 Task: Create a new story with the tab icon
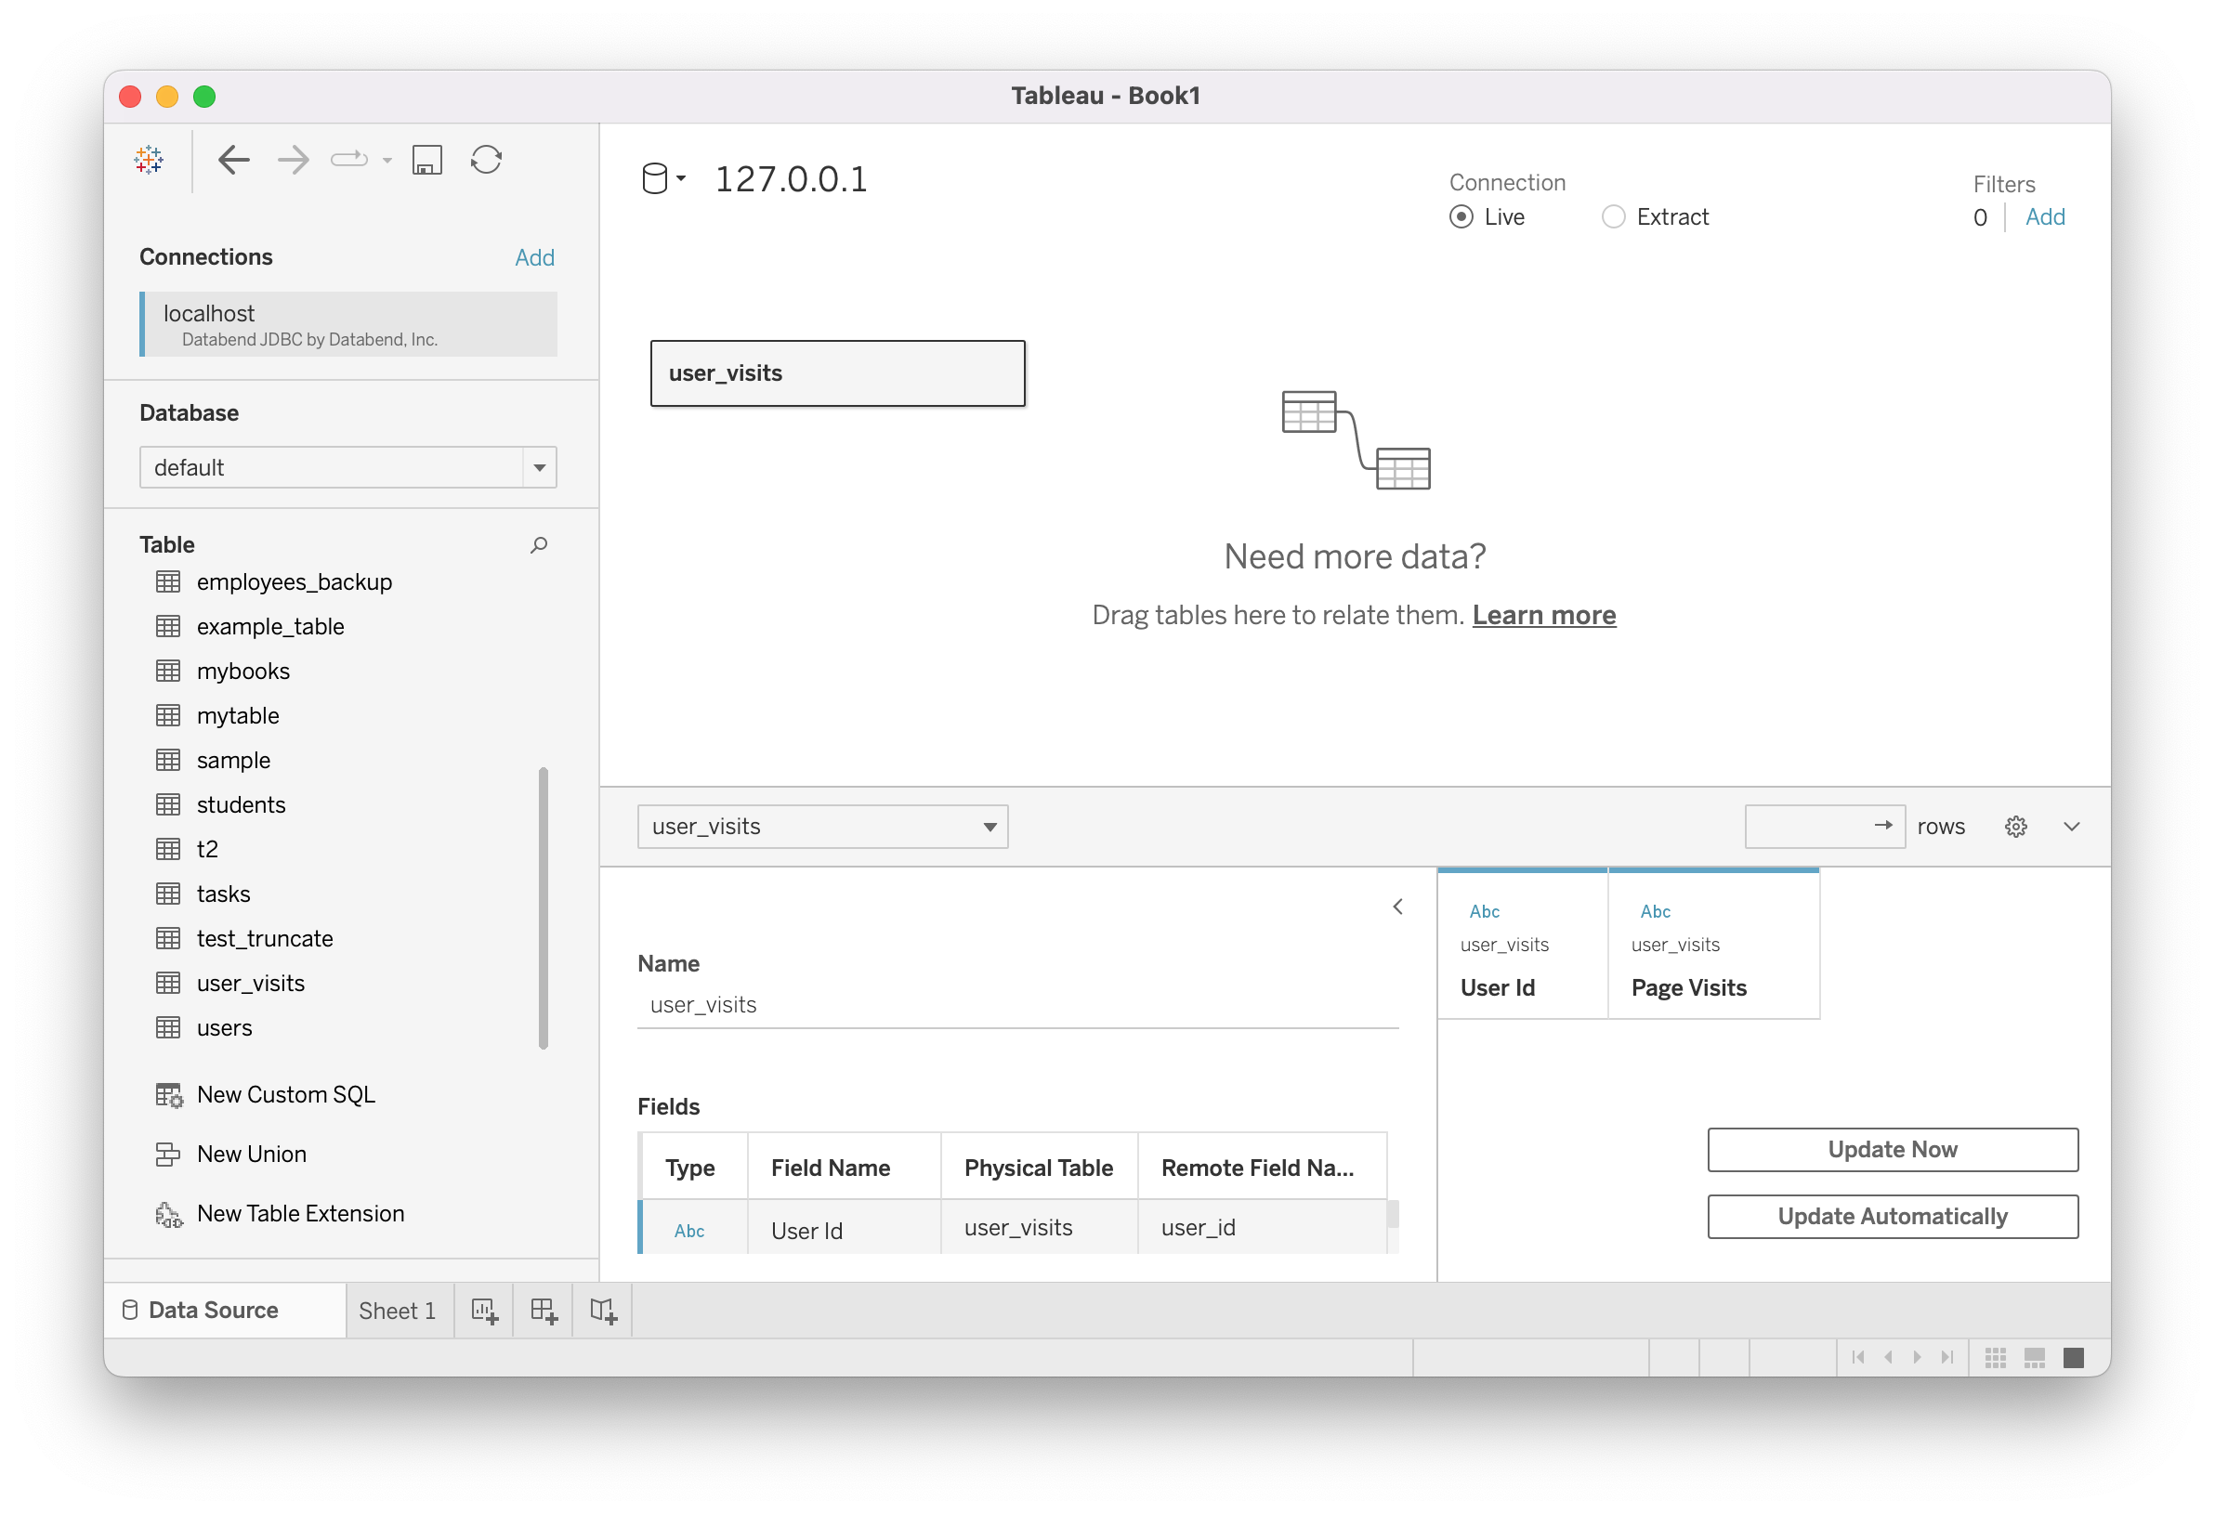pos(602,1312)
